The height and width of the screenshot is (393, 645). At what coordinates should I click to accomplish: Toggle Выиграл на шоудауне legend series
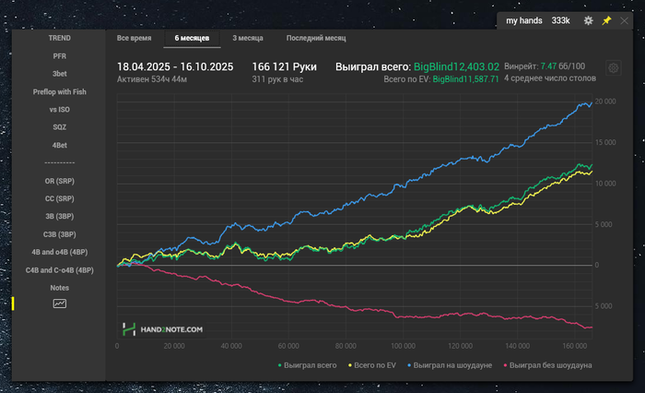[x=450, y=365]
